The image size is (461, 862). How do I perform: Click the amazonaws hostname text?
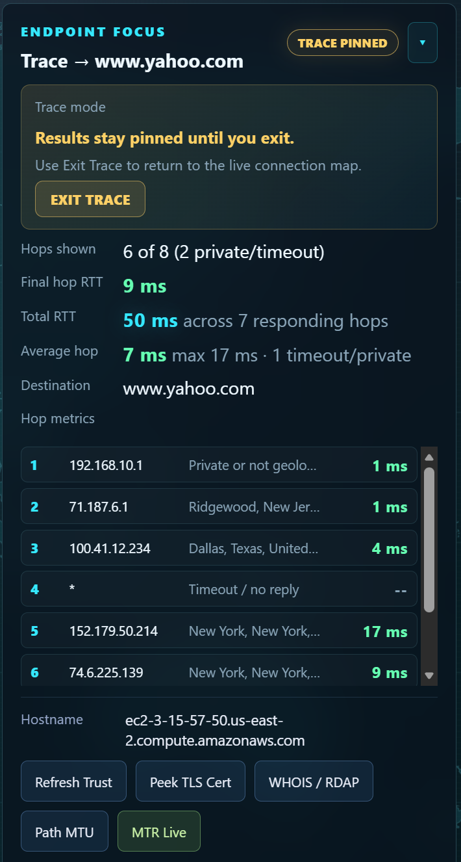[x=215, y=730]
